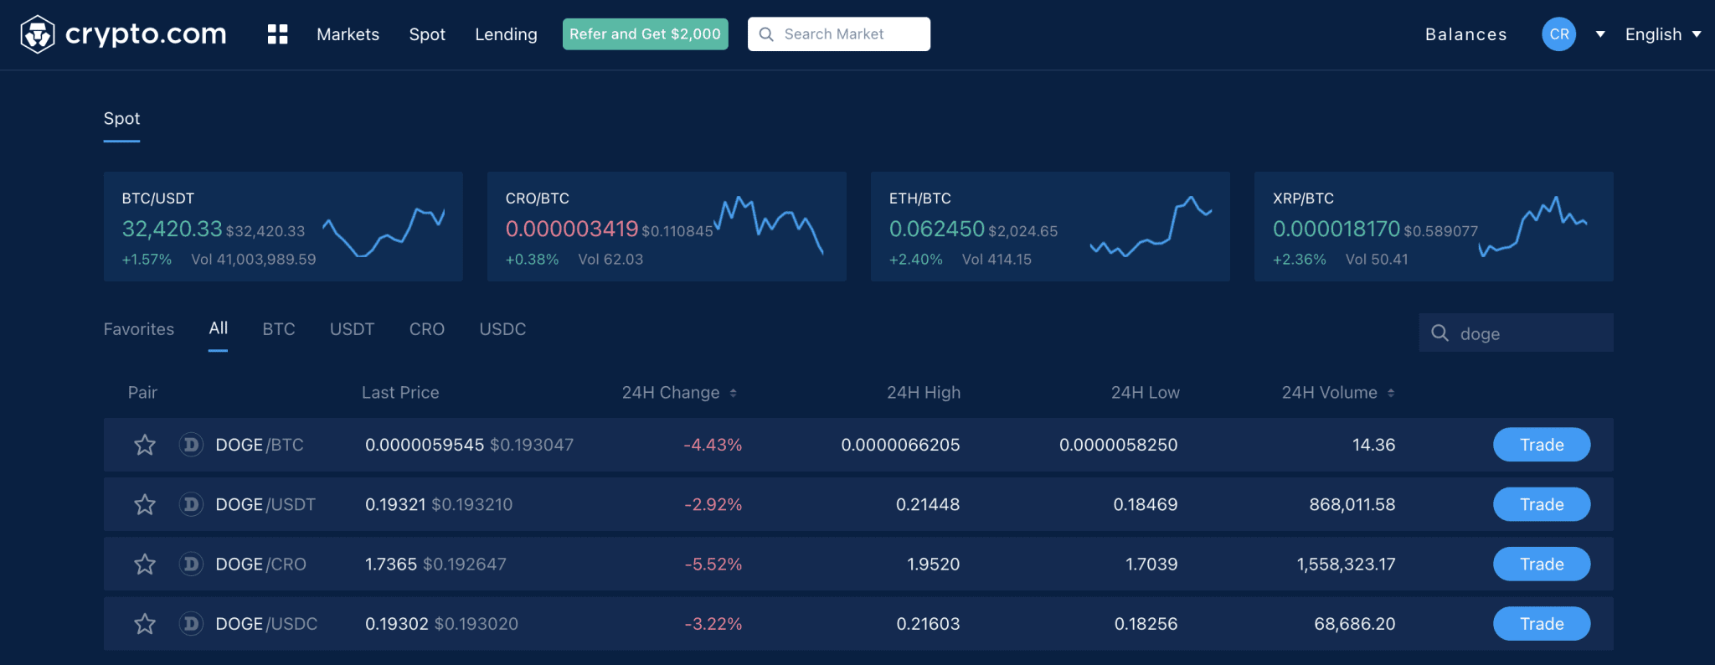Trade the DOGE/BTC pair

pos(1542,445)
